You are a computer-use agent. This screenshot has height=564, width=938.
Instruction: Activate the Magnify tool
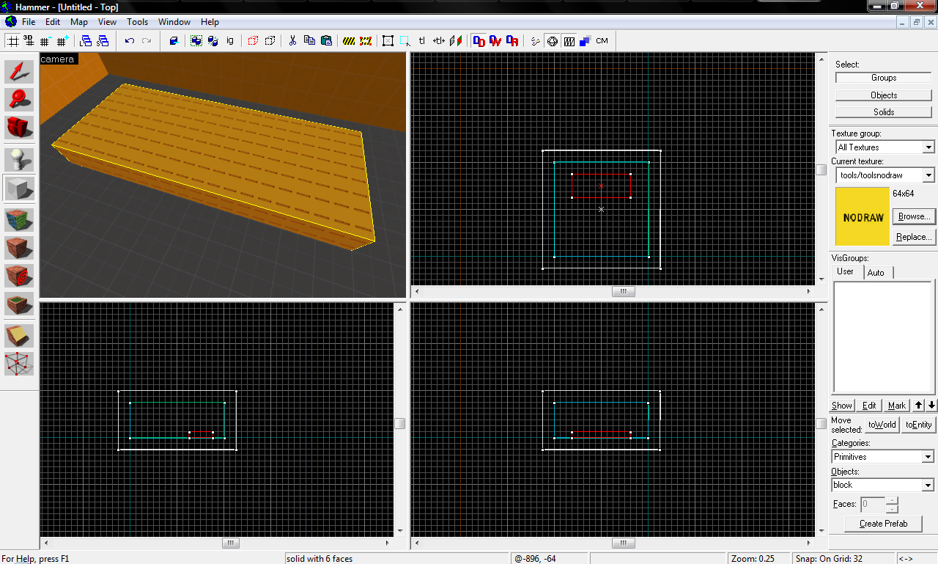click(19, 100)
